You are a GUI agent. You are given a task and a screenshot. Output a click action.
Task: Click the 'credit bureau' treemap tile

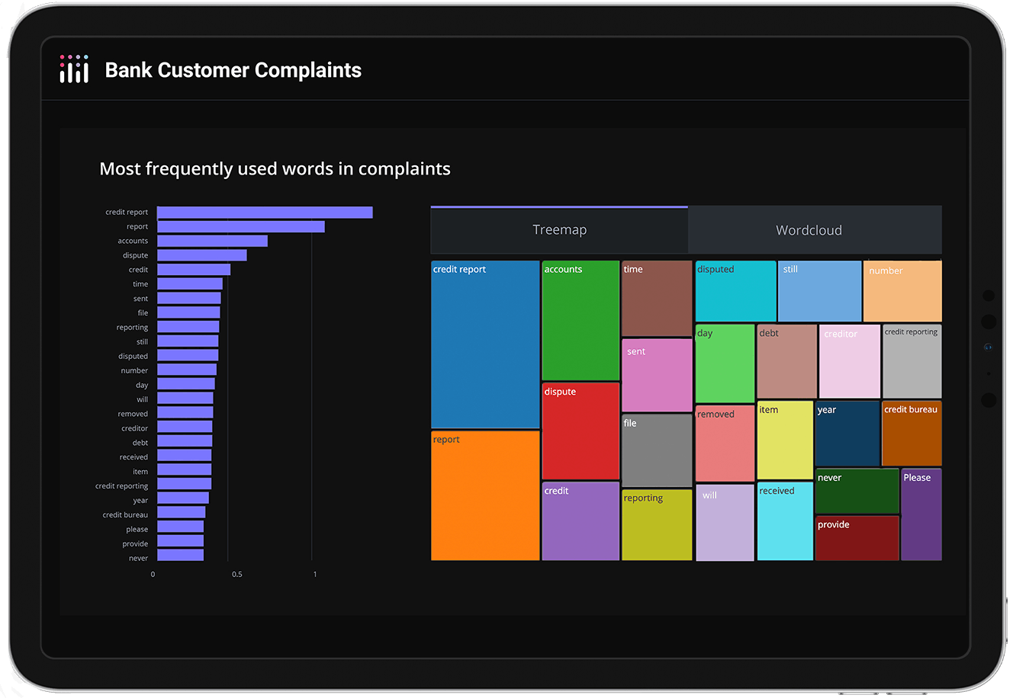(912, 432)
